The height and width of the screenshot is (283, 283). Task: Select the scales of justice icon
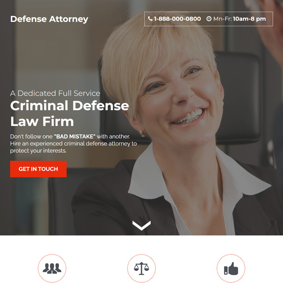(141, 268)
